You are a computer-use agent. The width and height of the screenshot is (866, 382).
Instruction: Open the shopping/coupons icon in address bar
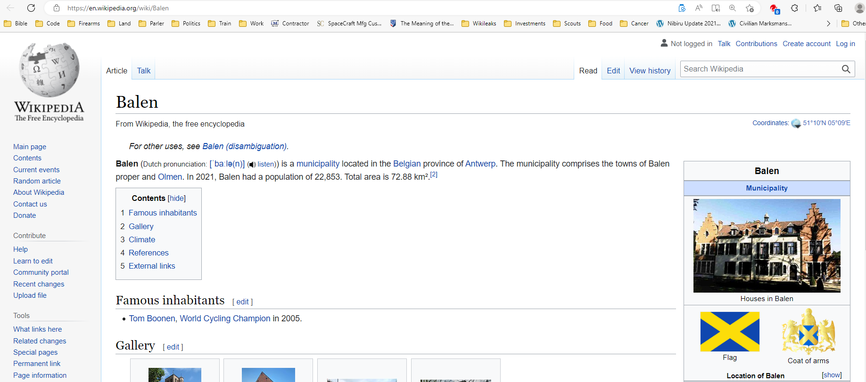click(x=682, y=8)
